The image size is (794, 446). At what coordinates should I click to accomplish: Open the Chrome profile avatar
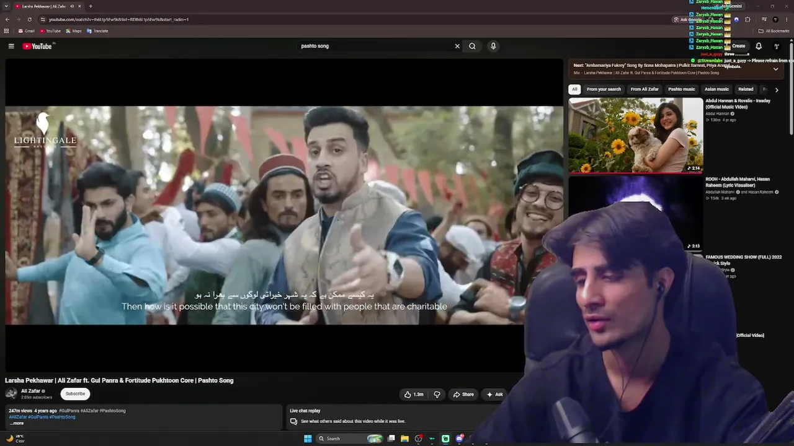pos(775,19)
